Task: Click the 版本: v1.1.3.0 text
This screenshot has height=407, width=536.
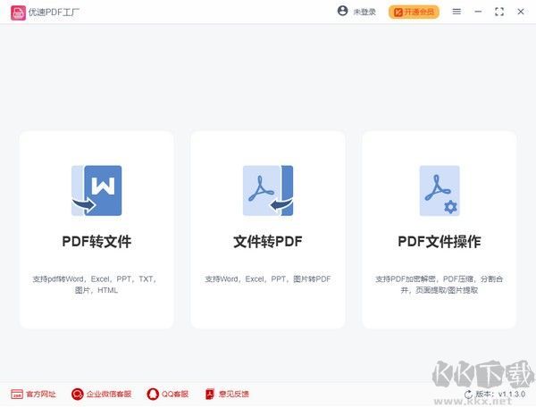Action: coord(500,394)
